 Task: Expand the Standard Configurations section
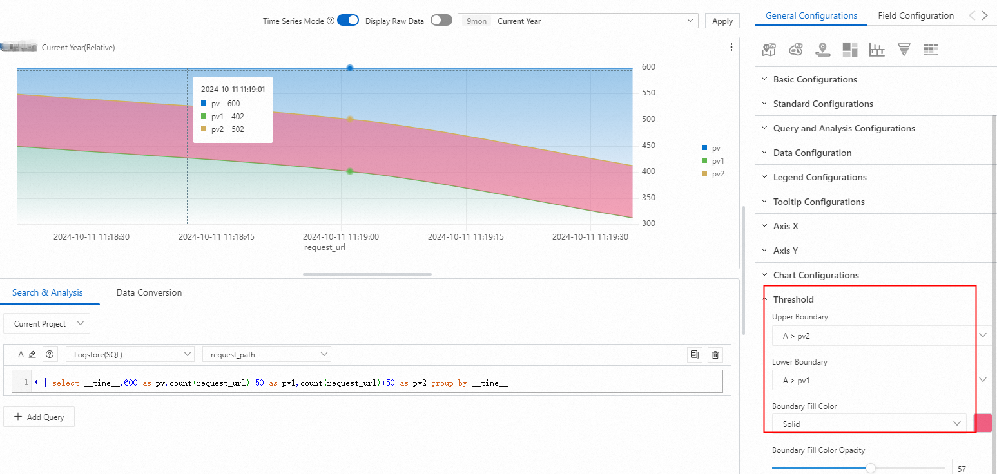tap(876, 104)
